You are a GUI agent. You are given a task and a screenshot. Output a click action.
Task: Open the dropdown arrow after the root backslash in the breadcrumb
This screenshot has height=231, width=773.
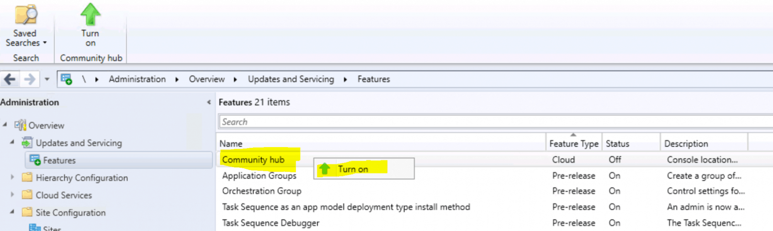97,79
